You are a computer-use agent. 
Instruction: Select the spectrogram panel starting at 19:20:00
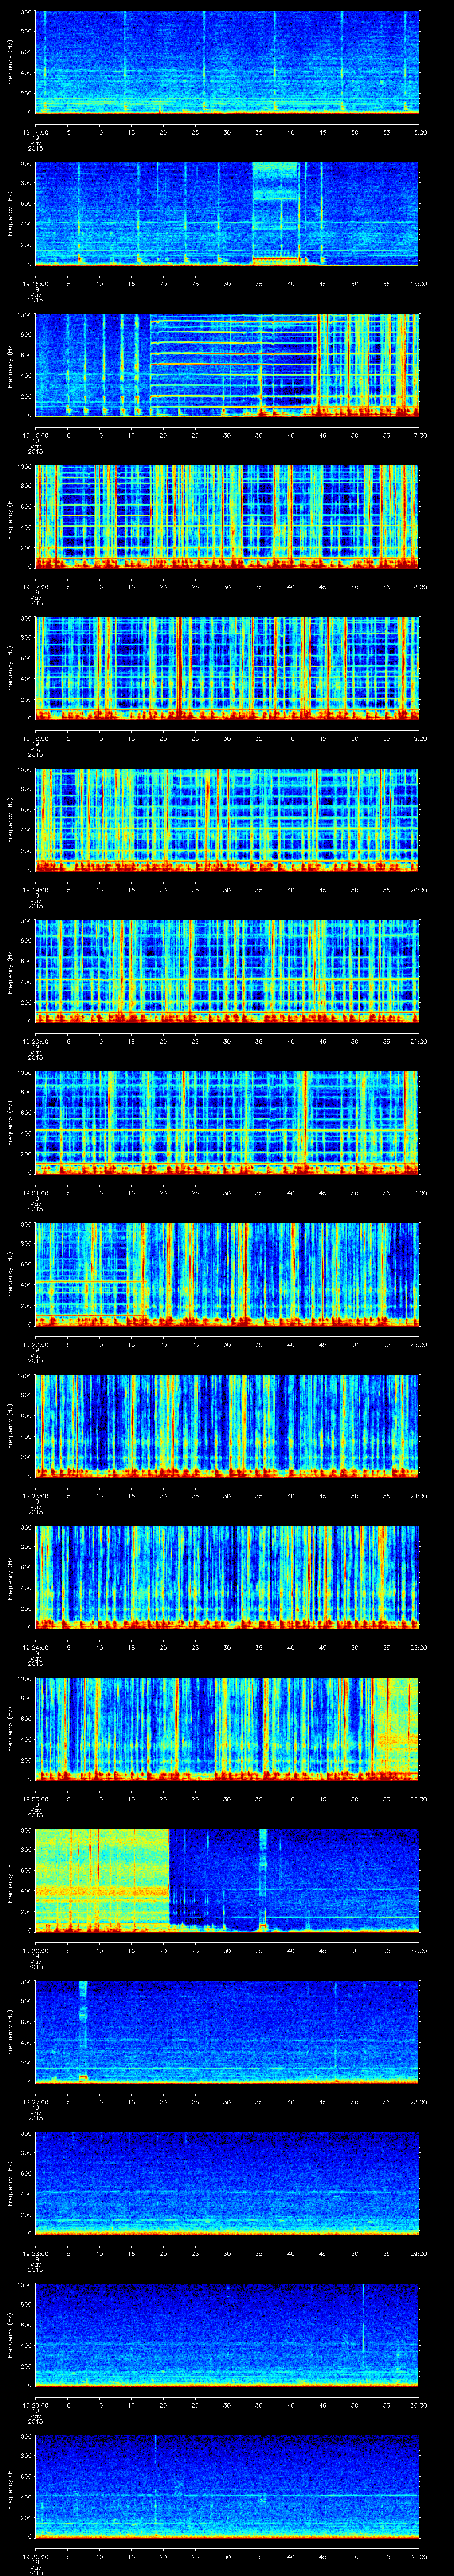point(227,971)
